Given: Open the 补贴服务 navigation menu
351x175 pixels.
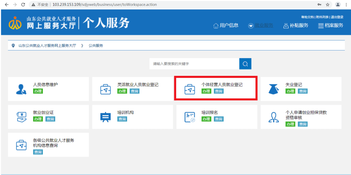Looking at the screenshot, I should coord(296,26).
